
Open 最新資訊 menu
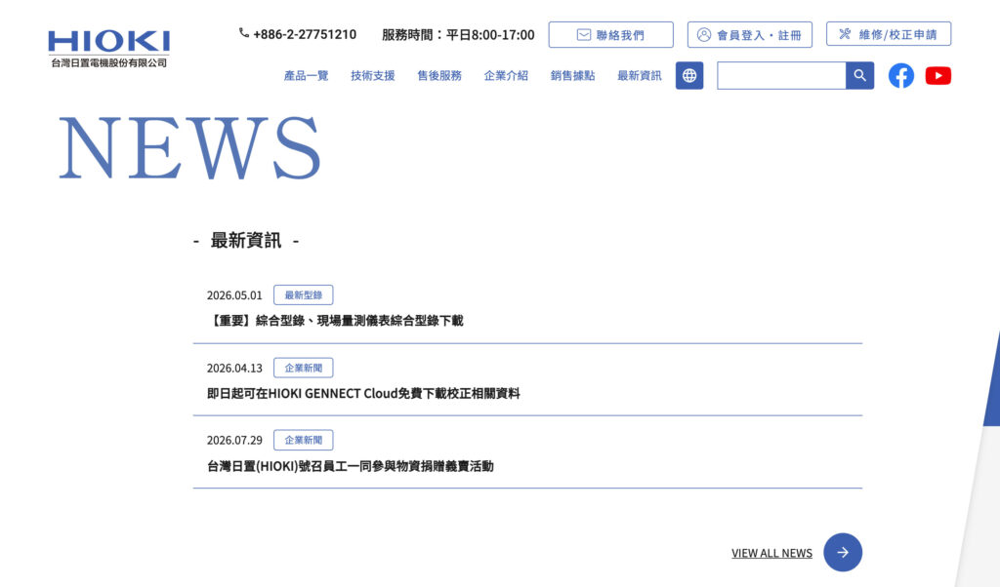(639, 76)
